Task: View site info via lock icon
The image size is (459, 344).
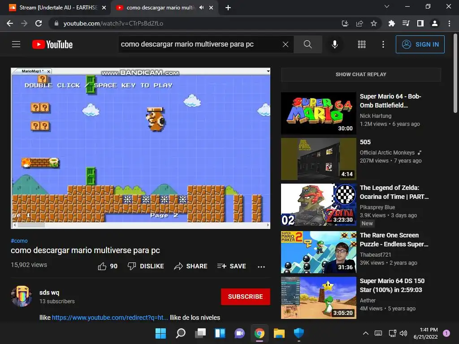Action: point(56,23)
